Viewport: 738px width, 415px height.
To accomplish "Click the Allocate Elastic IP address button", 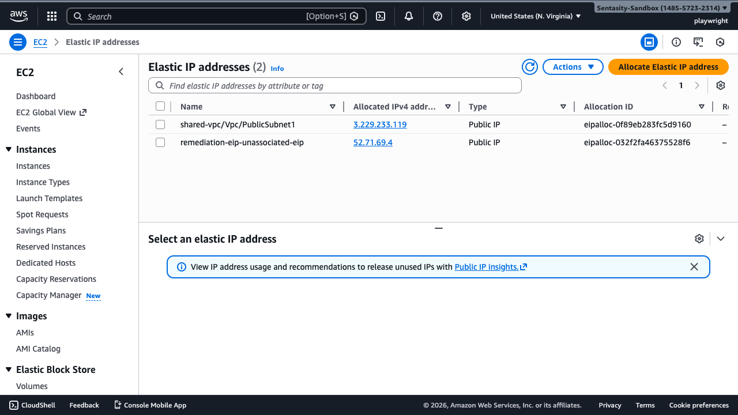I will 668,66.
